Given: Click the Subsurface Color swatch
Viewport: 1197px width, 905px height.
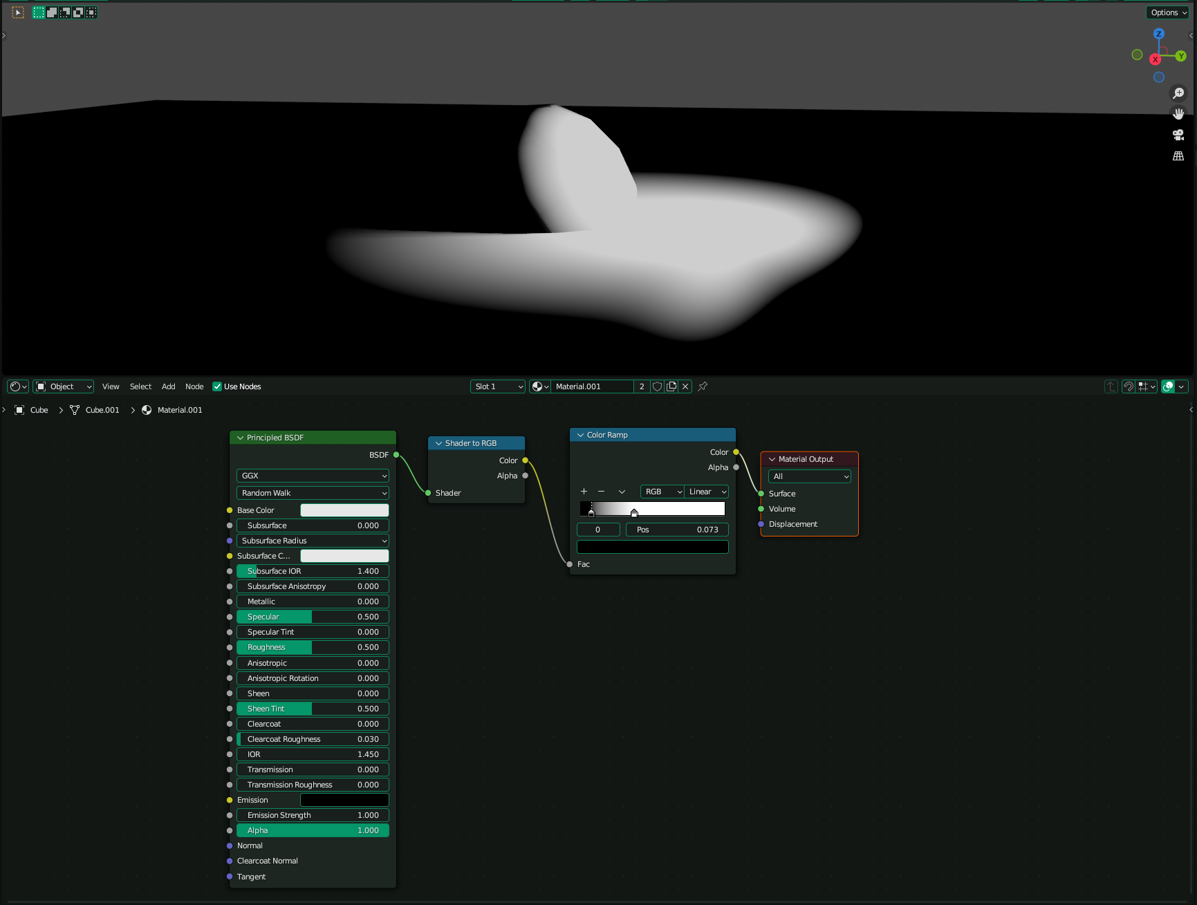Looking at the screenshot, I should point(344,556).
